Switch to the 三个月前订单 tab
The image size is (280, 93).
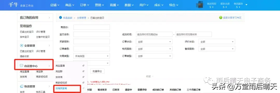pos(194,90)
